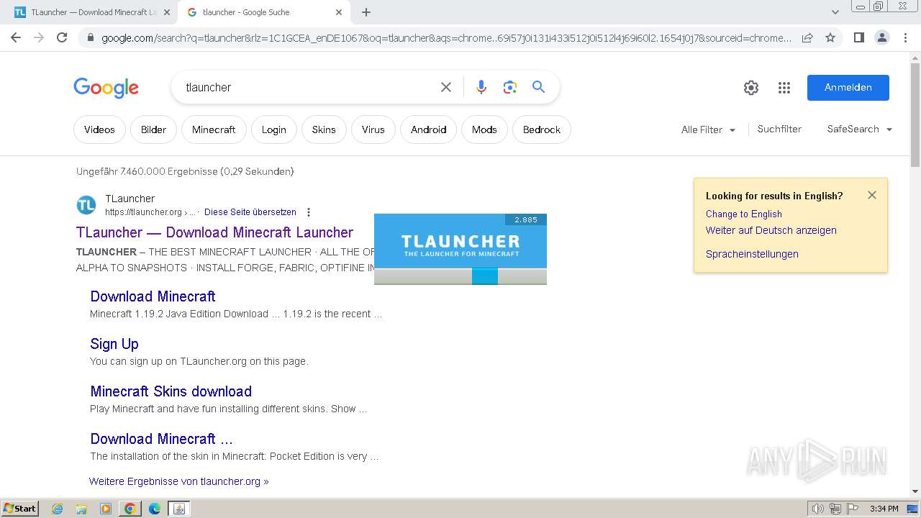Open Chrome from taskbar

(x=130, y=509)
